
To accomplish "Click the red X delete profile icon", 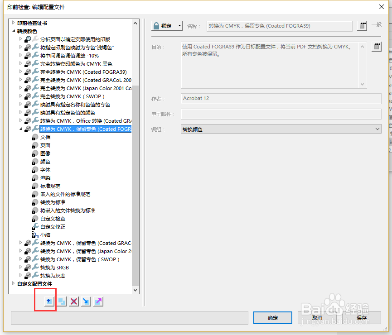I will (x=74, y=301).
